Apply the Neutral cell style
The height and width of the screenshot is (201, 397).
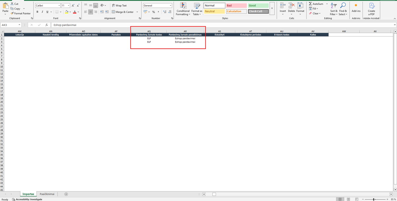pyautogui.click(x=214, y=11)
